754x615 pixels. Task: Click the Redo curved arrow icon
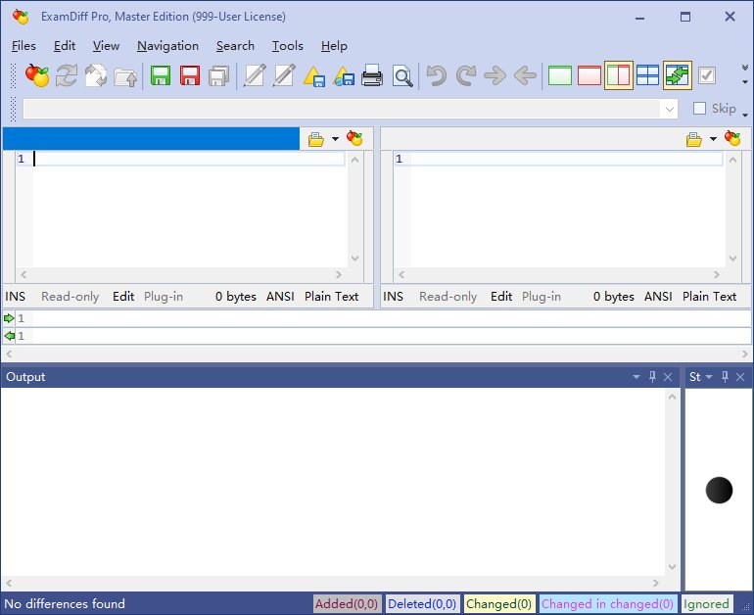point(465,75)
